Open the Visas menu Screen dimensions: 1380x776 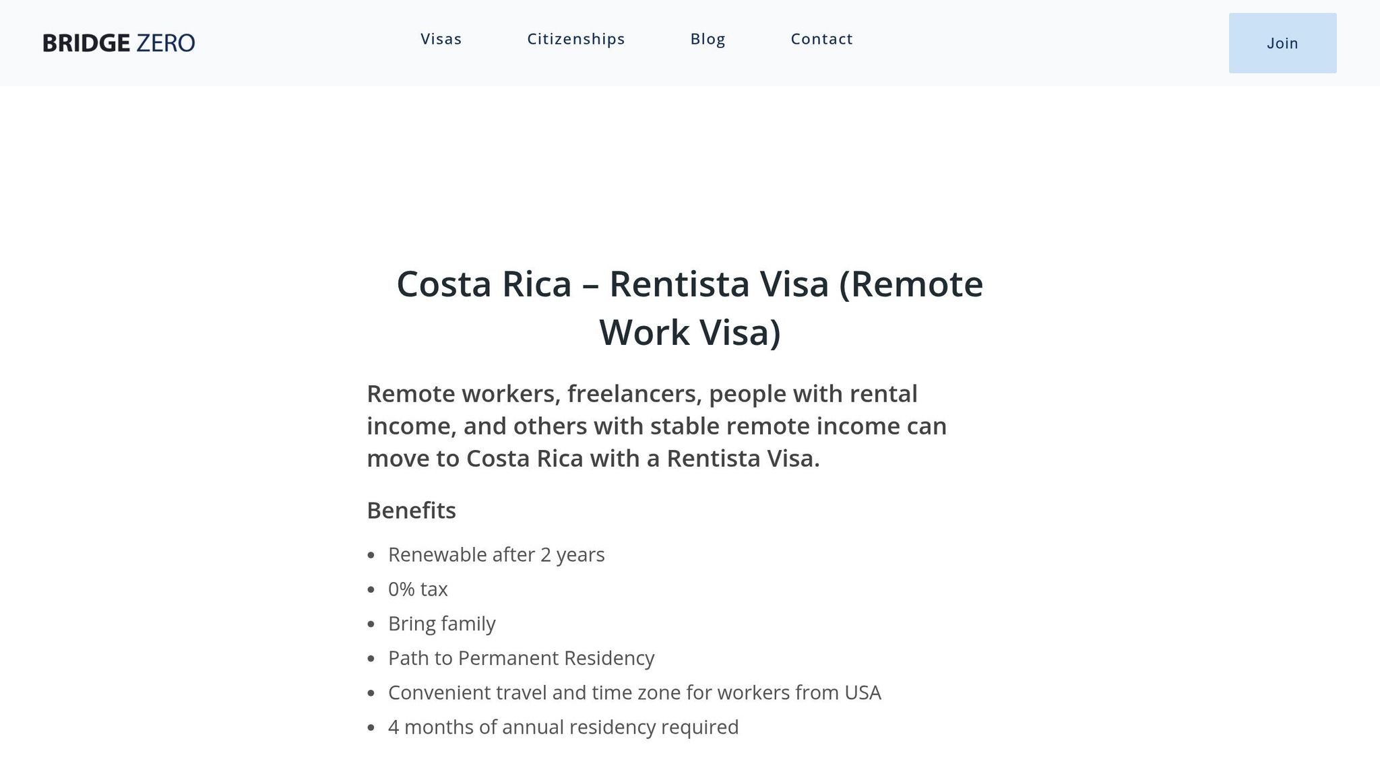click(x=441, y=39)
